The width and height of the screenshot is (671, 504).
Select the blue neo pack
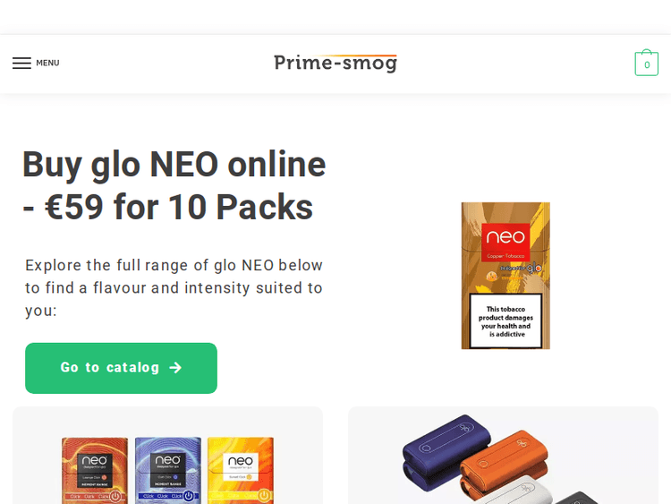(x=168, y=470)
